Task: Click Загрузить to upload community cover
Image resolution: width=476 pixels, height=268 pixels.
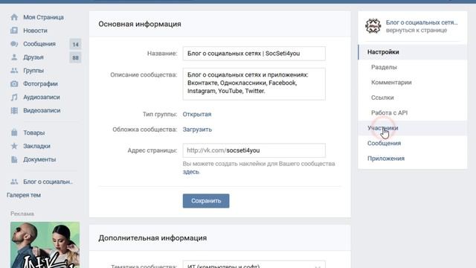Action: (x=197, y=130)
